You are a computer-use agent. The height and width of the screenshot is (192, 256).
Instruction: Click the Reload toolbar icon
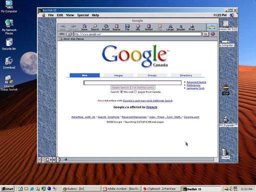[x=105, y=27]
